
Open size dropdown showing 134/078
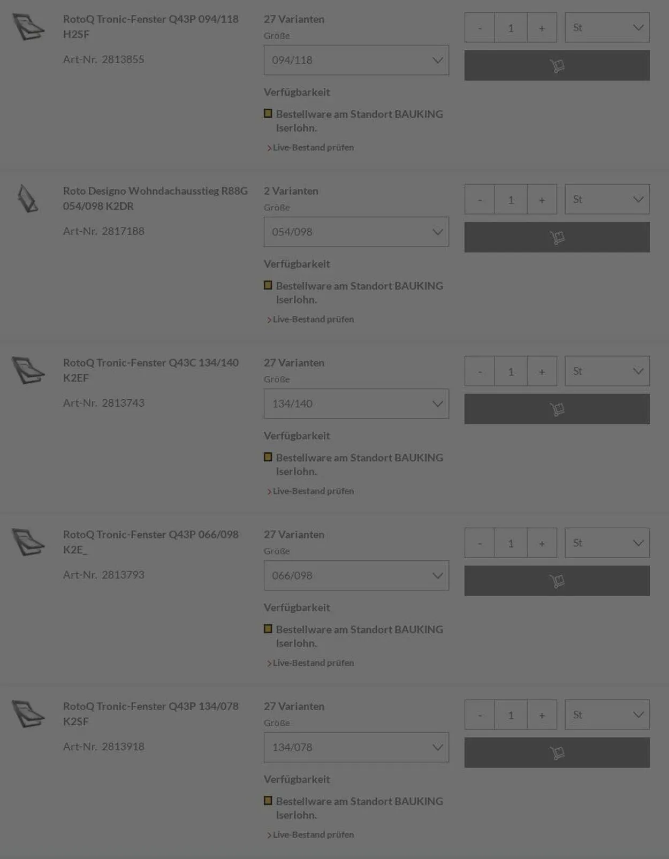click(x=356, y=747)
